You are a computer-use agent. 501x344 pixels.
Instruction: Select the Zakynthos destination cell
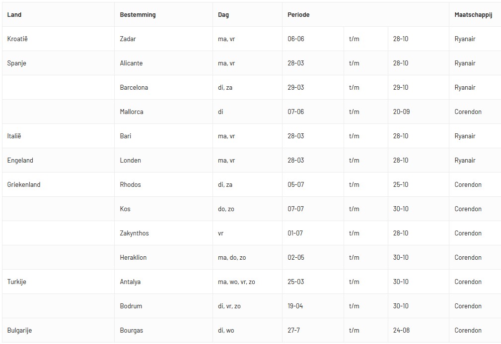pyautogui.click(x=163, y=233)
